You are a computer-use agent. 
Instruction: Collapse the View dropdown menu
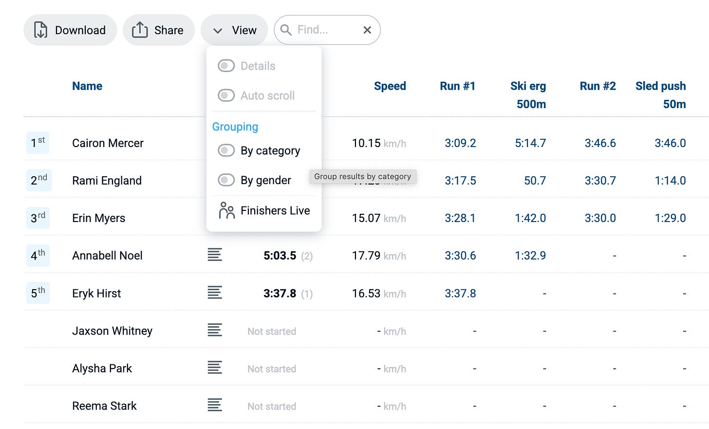click(x=234, y=30)
